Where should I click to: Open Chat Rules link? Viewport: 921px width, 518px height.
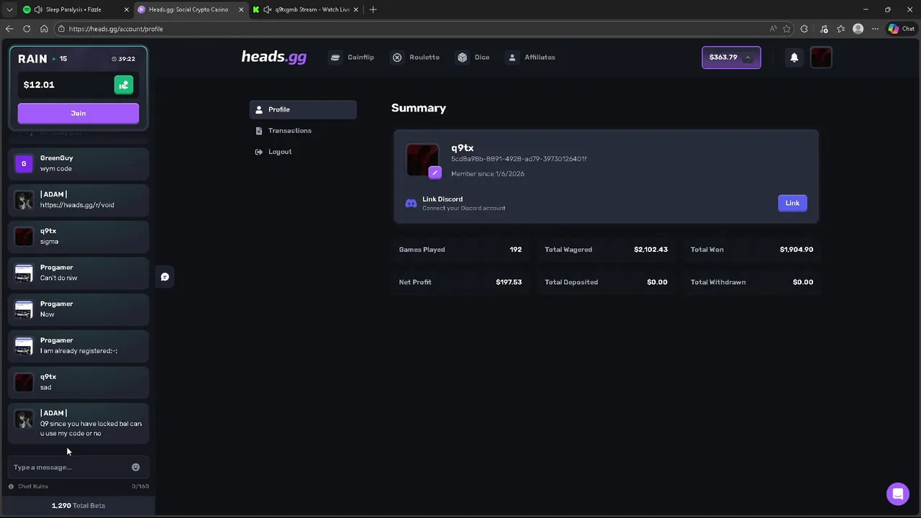[x=33, y=486]
